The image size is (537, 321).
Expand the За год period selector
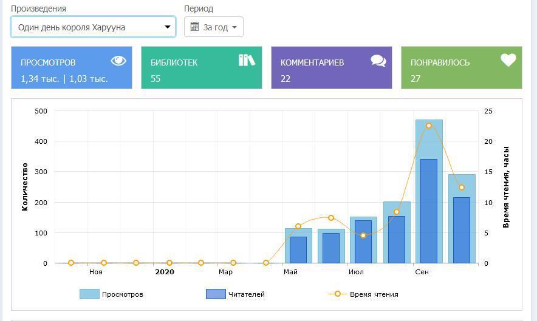[214, 27]
